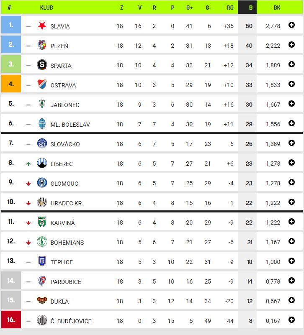Open the OSTRAVA team link
The width and height of the screenshot is (304, 335).
(x=63, y=85)
